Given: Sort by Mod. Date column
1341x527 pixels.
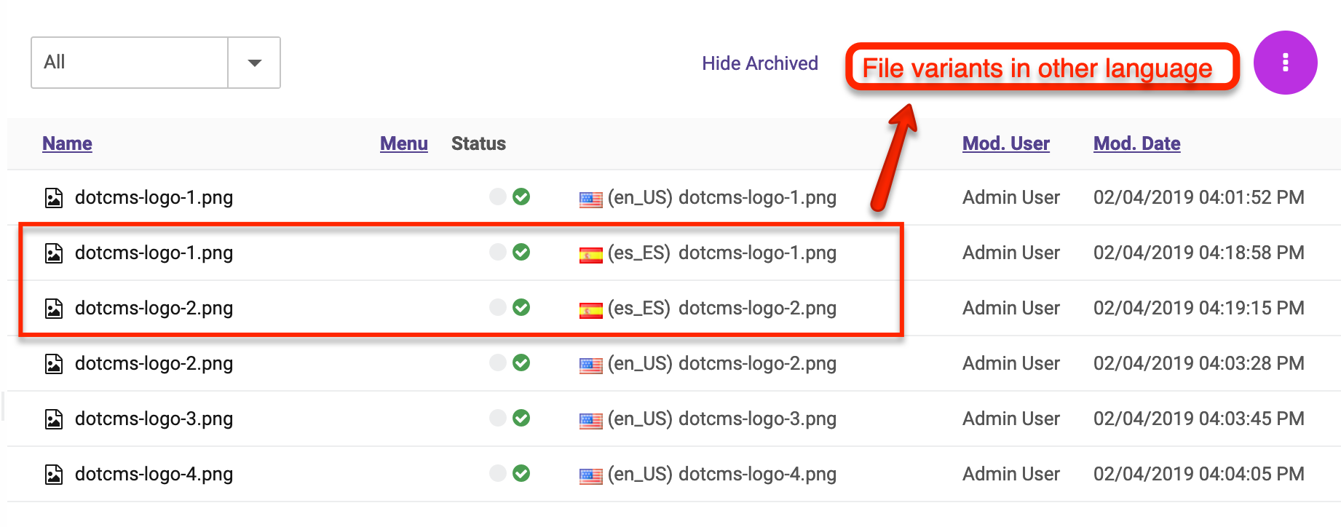Looking at the screenshot, I should [1136, 143].
